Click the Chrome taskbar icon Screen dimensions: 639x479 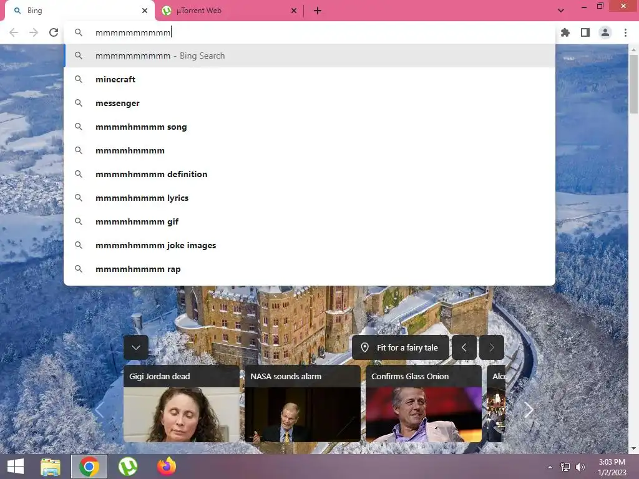[x=89, y=467]
